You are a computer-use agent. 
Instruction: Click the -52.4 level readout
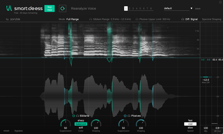click(214, 60)
